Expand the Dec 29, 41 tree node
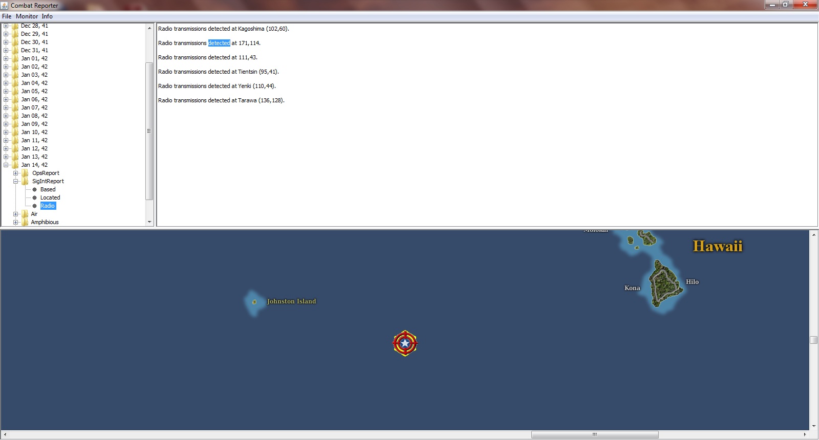This screenshot has height=440, width=819. tap(6, 34)
